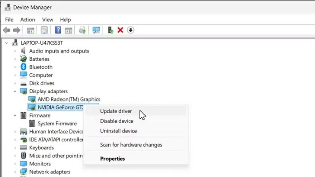Expand the Human Interface Devices category
This screenshot has height=177, width=315.
coord(15,132)
